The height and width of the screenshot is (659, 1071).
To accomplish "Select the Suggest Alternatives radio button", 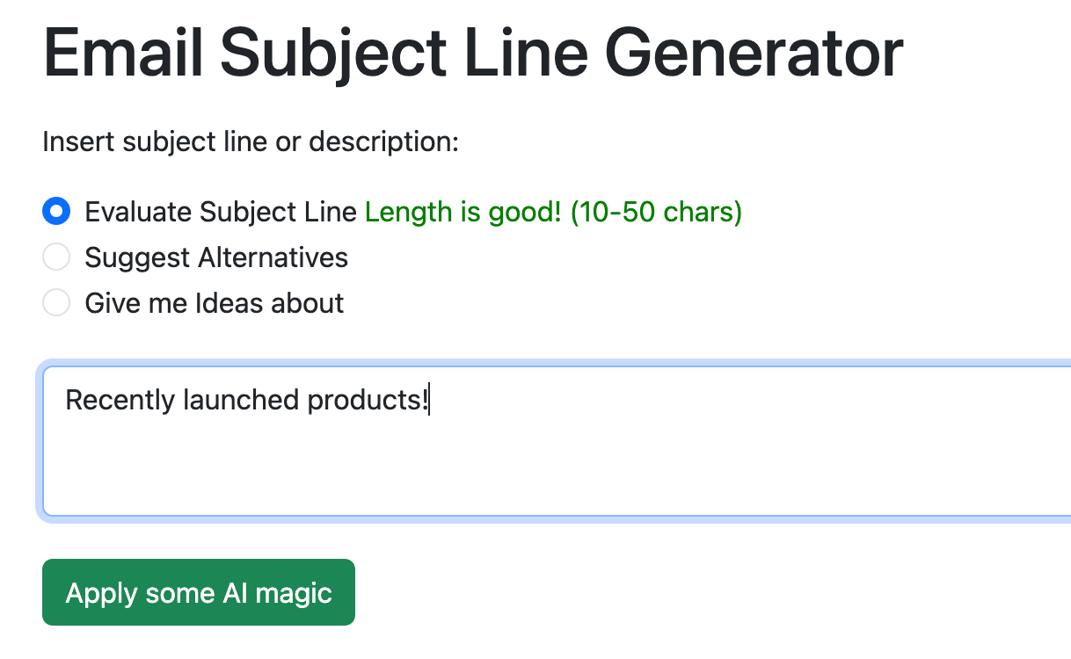I will click(x=56, y=257).
